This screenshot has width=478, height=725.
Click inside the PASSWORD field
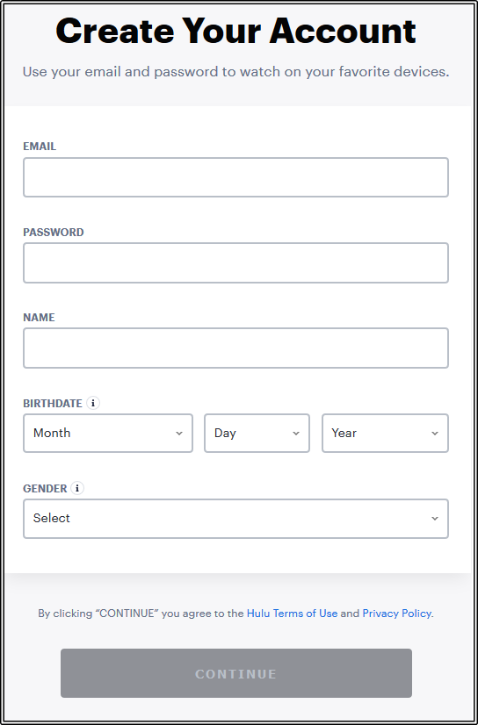click(236, 263)
